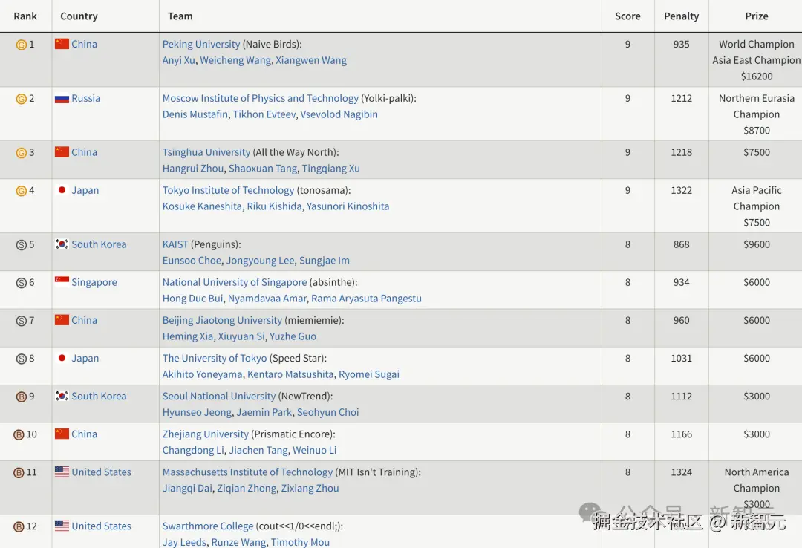
Task: Click contestant Kosuke Kaneshita's name
Action: pyautogui.click(x=202, y=206)
